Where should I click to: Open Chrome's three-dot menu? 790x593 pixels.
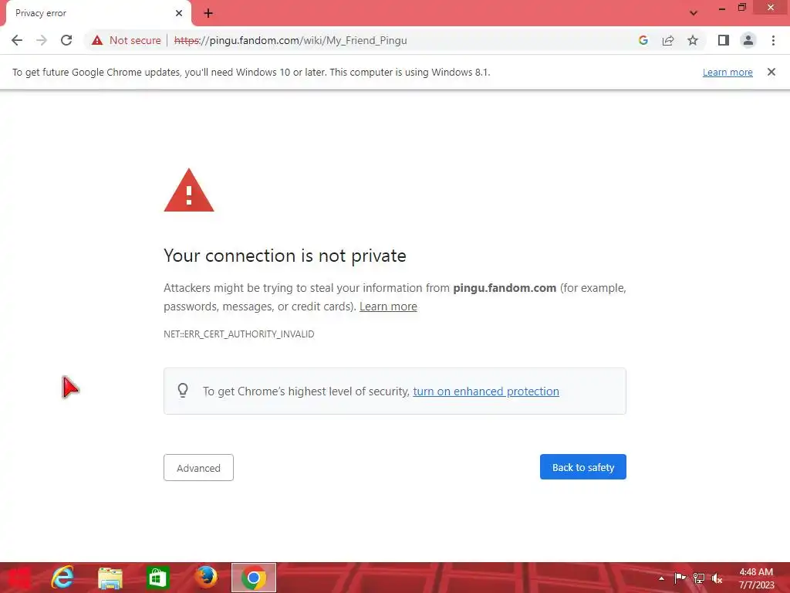(773, 40)
